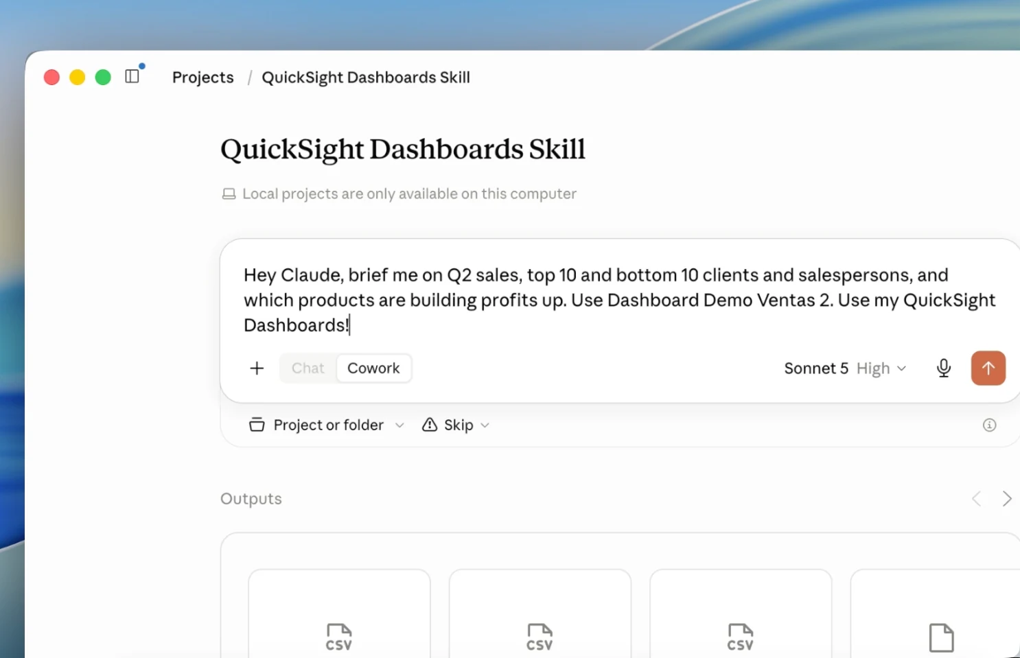Go to previous outputs with left chevron
The width and height of the screenshot is (1020, 658).
977,499
